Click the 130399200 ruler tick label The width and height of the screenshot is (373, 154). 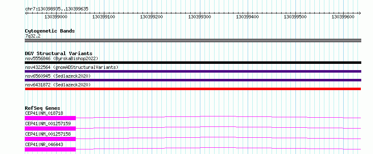tap(152, 17)
